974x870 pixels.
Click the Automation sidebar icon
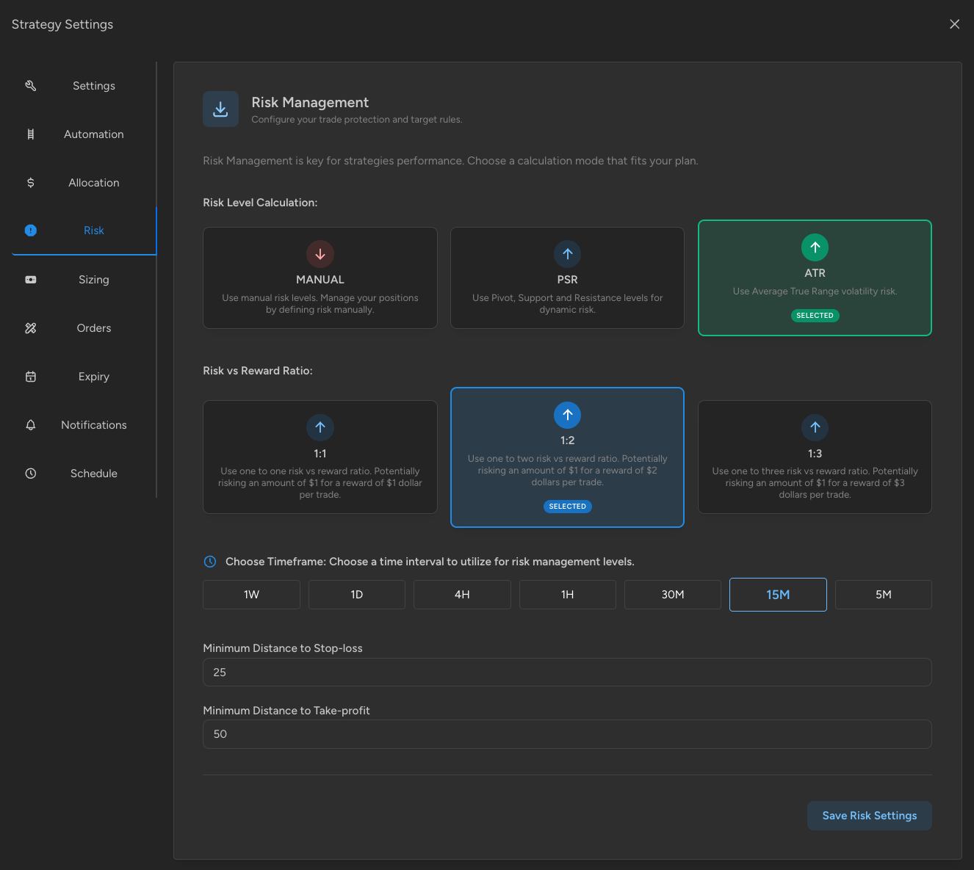(x=31, y=134)
